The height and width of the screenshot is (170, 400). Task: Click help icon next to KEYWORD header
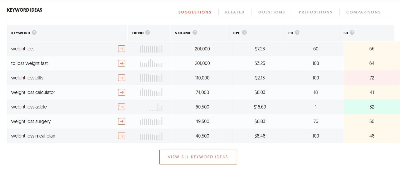point(34,33)
